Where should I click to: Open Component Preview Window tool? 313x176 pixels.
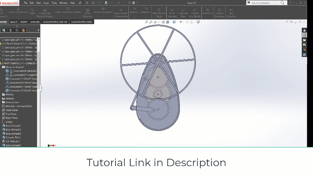(45, 13)
